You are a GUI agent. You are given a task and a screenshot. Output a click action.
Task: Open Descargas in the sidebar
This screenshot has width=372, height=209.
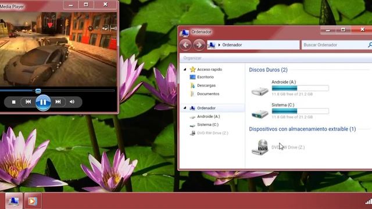coord(206,85)
